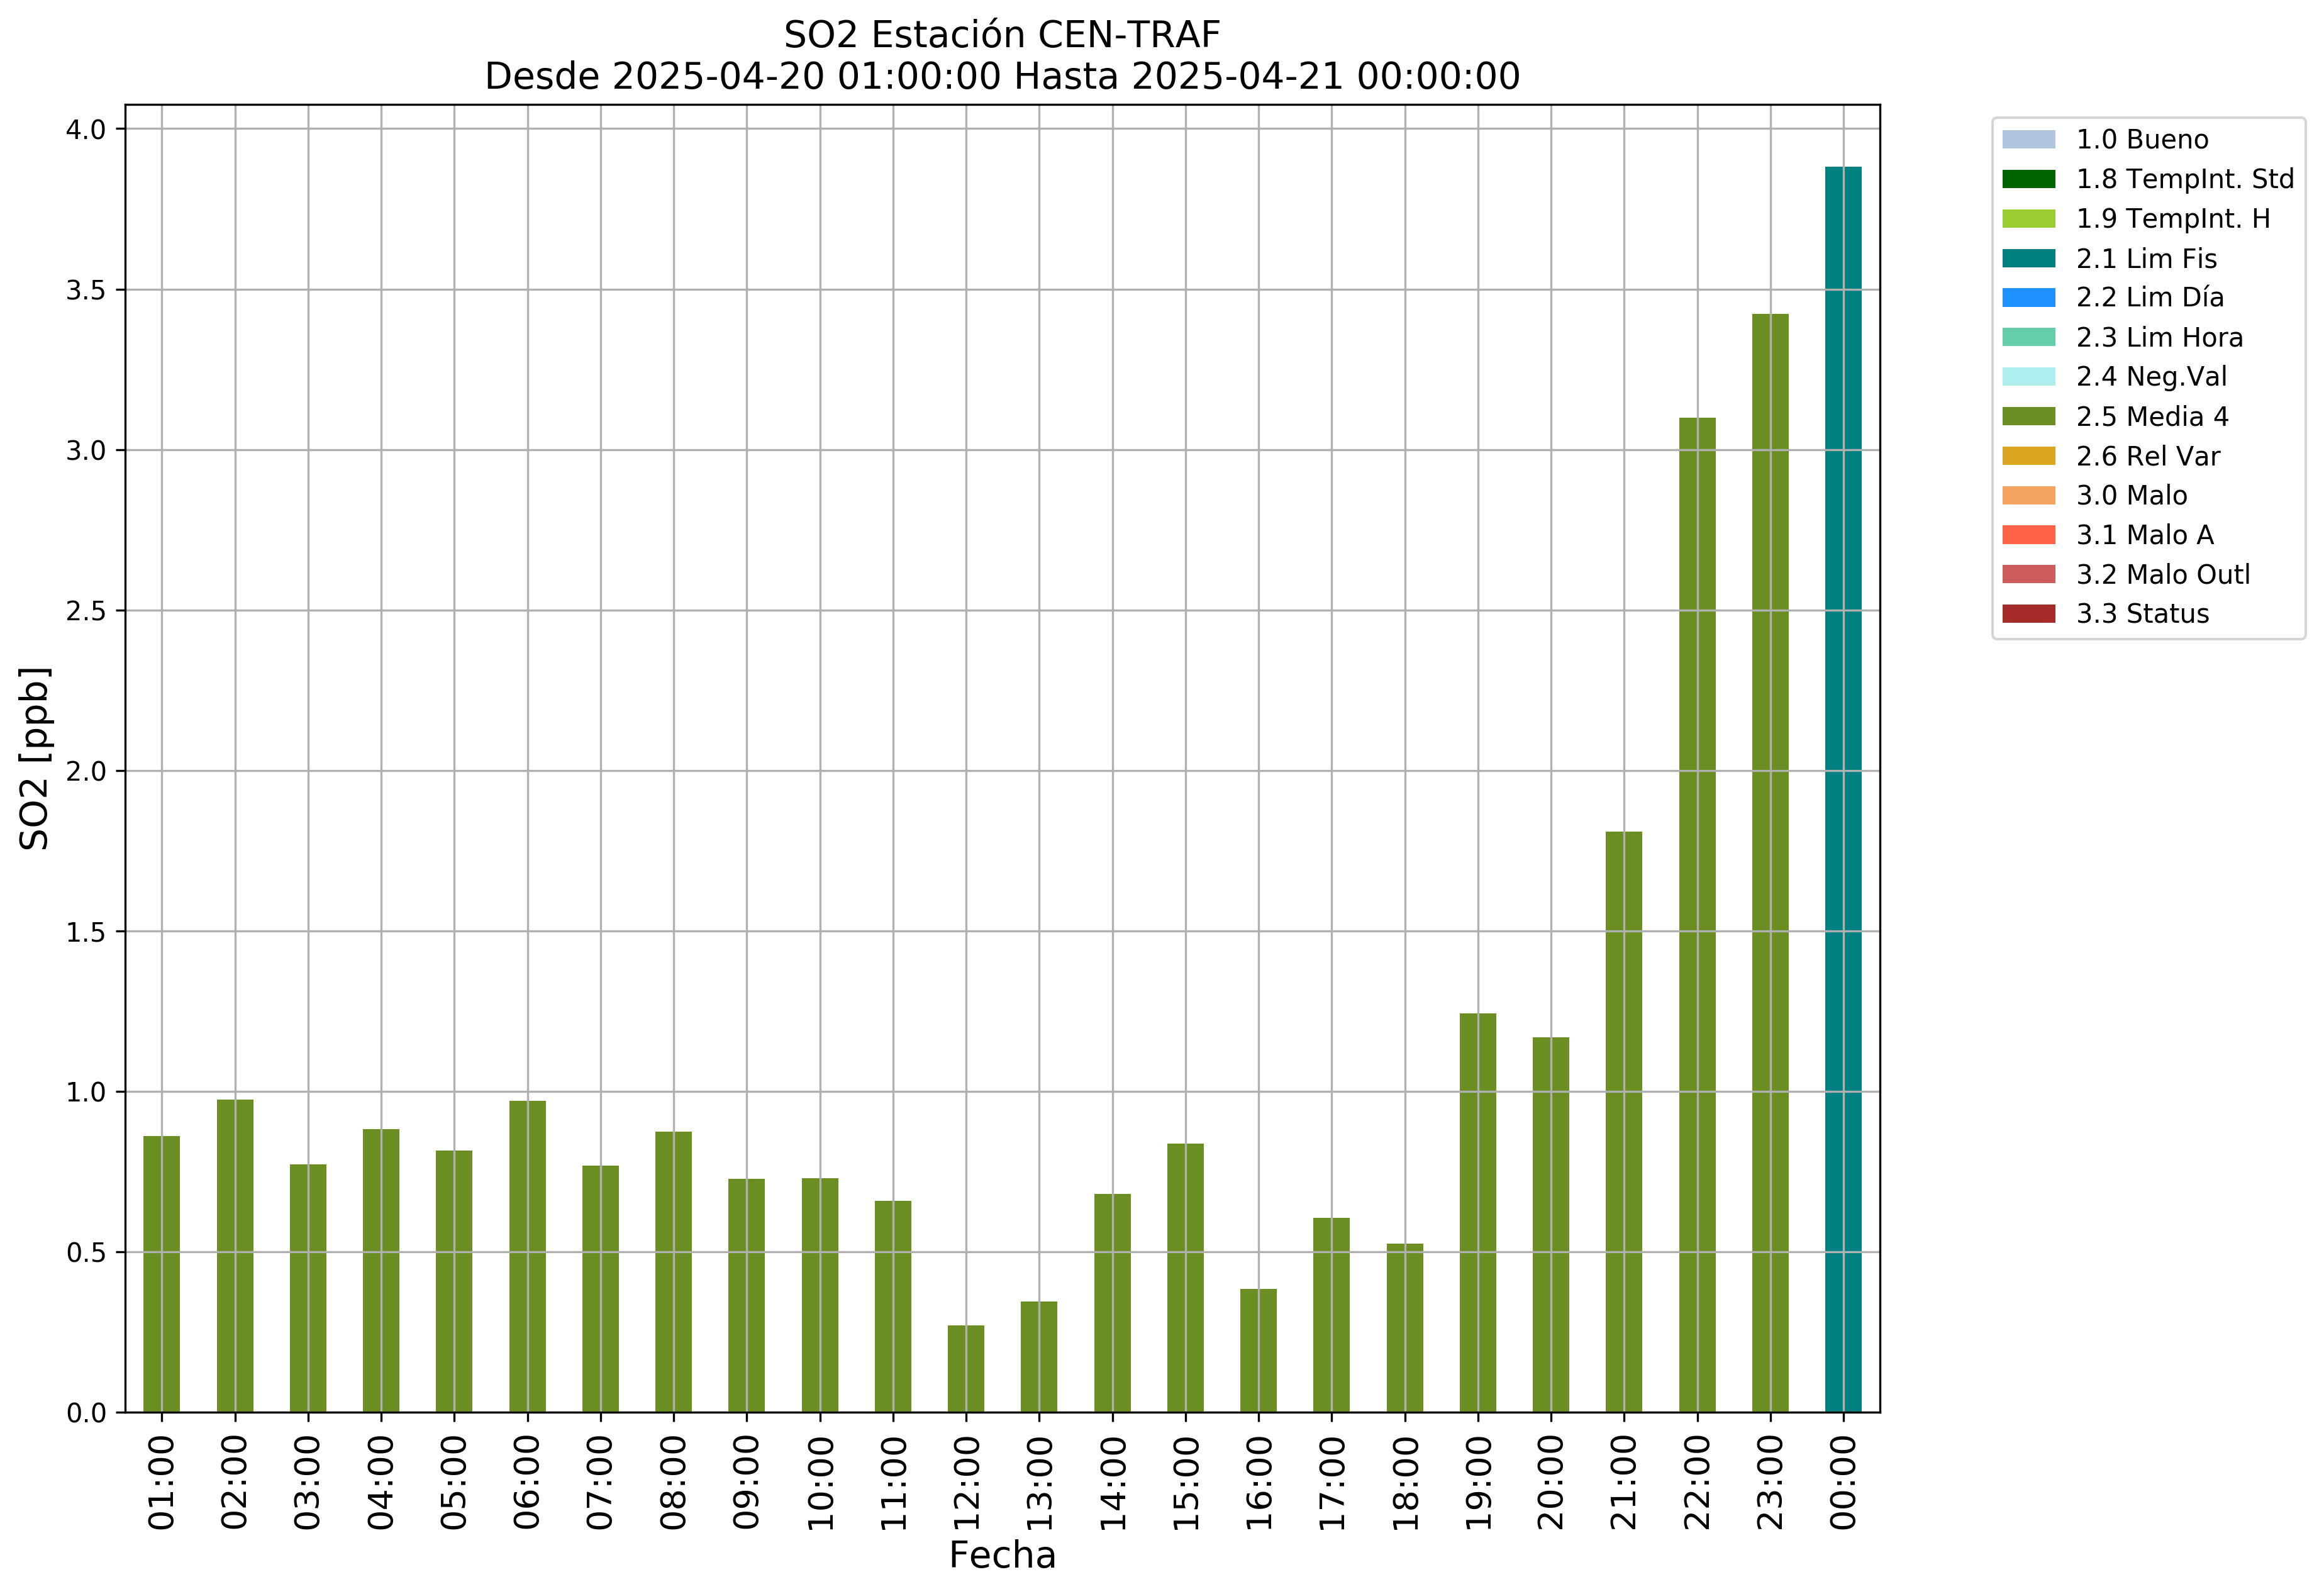Screen dimensions: 2324x1594
Task: Click the legend text 3.3 Status
Action: coord(2143,614)
